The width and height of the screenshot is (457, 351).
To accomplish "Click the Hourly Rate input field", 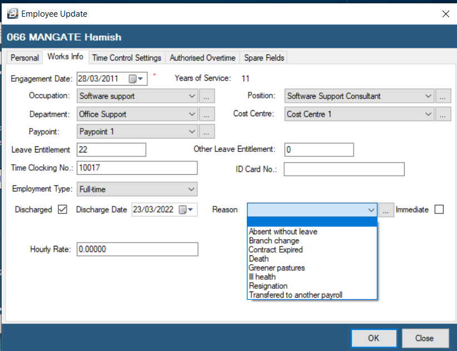I will pos(137,249).
